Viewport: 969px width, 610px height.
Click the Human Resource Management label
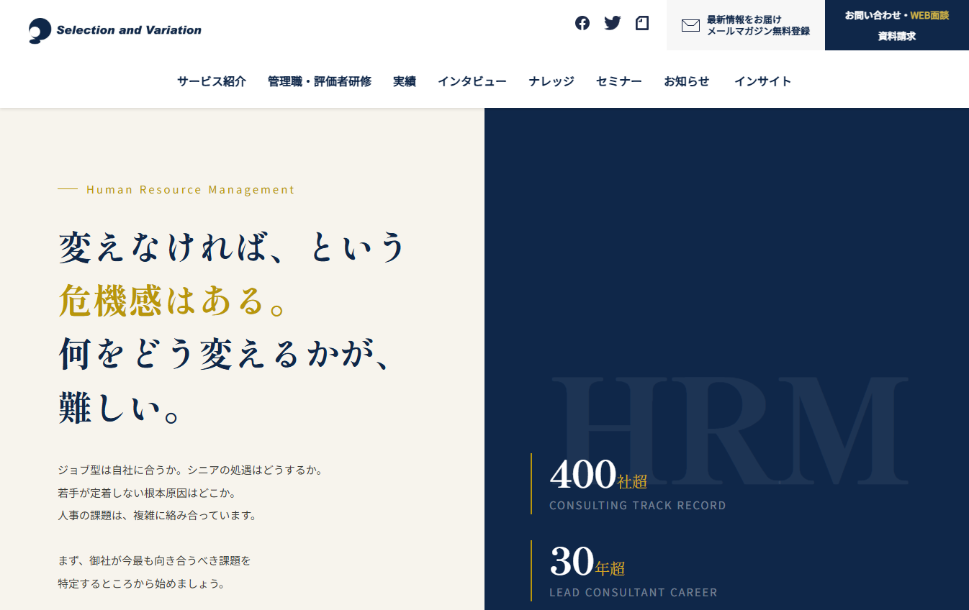coord(191,190)
